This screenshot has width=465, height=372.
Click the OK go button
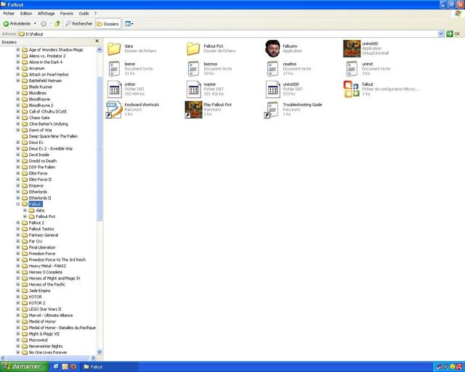click(x=453, y=34)
